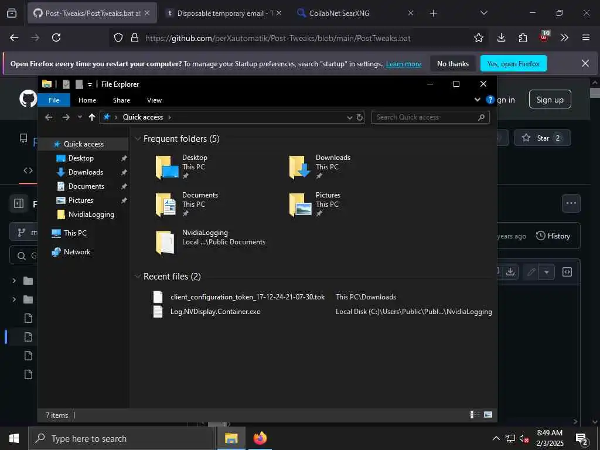Select Quick access in navigation pane
Viewport: 600px width, 450px height.
click(84, 144)
